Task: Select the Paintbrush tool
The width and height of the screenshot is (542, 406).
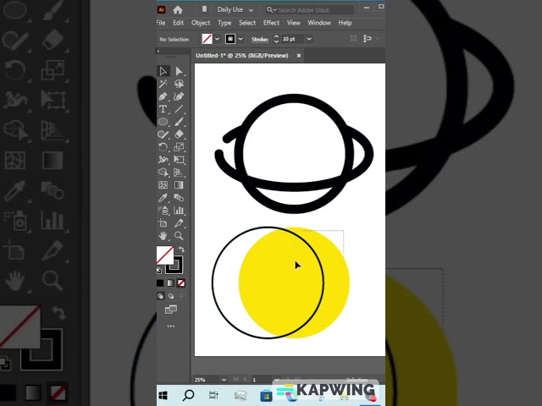Action: (x=179, y=122)
